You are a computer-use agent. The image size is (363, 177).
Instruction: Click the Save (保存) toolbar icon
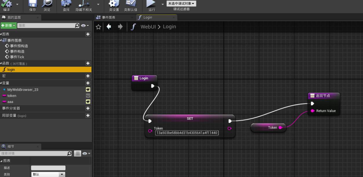(x=32, y=4)
